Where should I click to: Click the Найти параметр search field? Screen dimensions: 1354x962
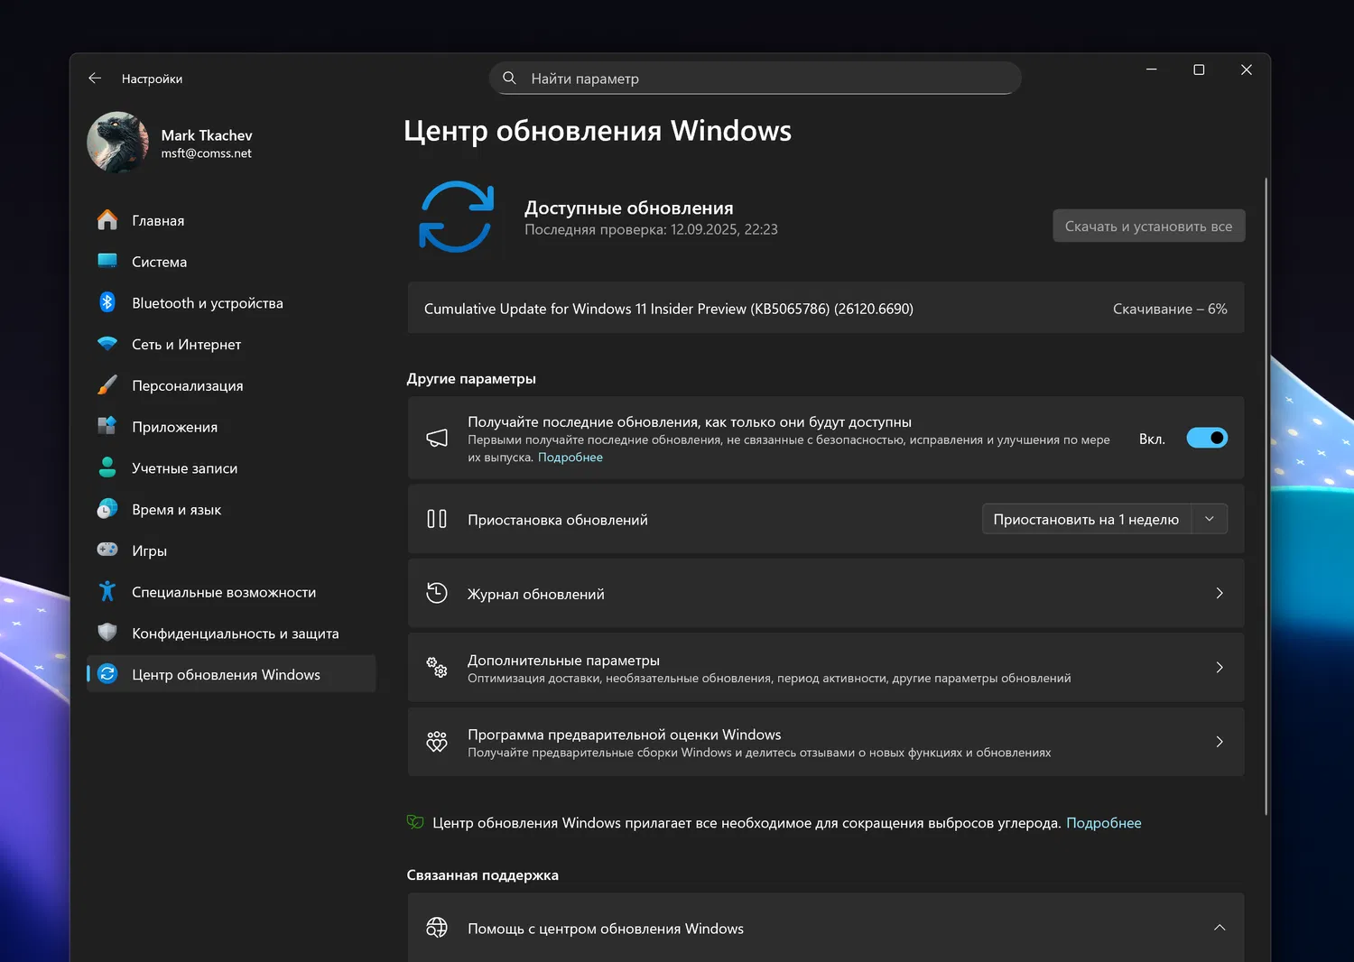pyautogui.click(x=767, y=79)
